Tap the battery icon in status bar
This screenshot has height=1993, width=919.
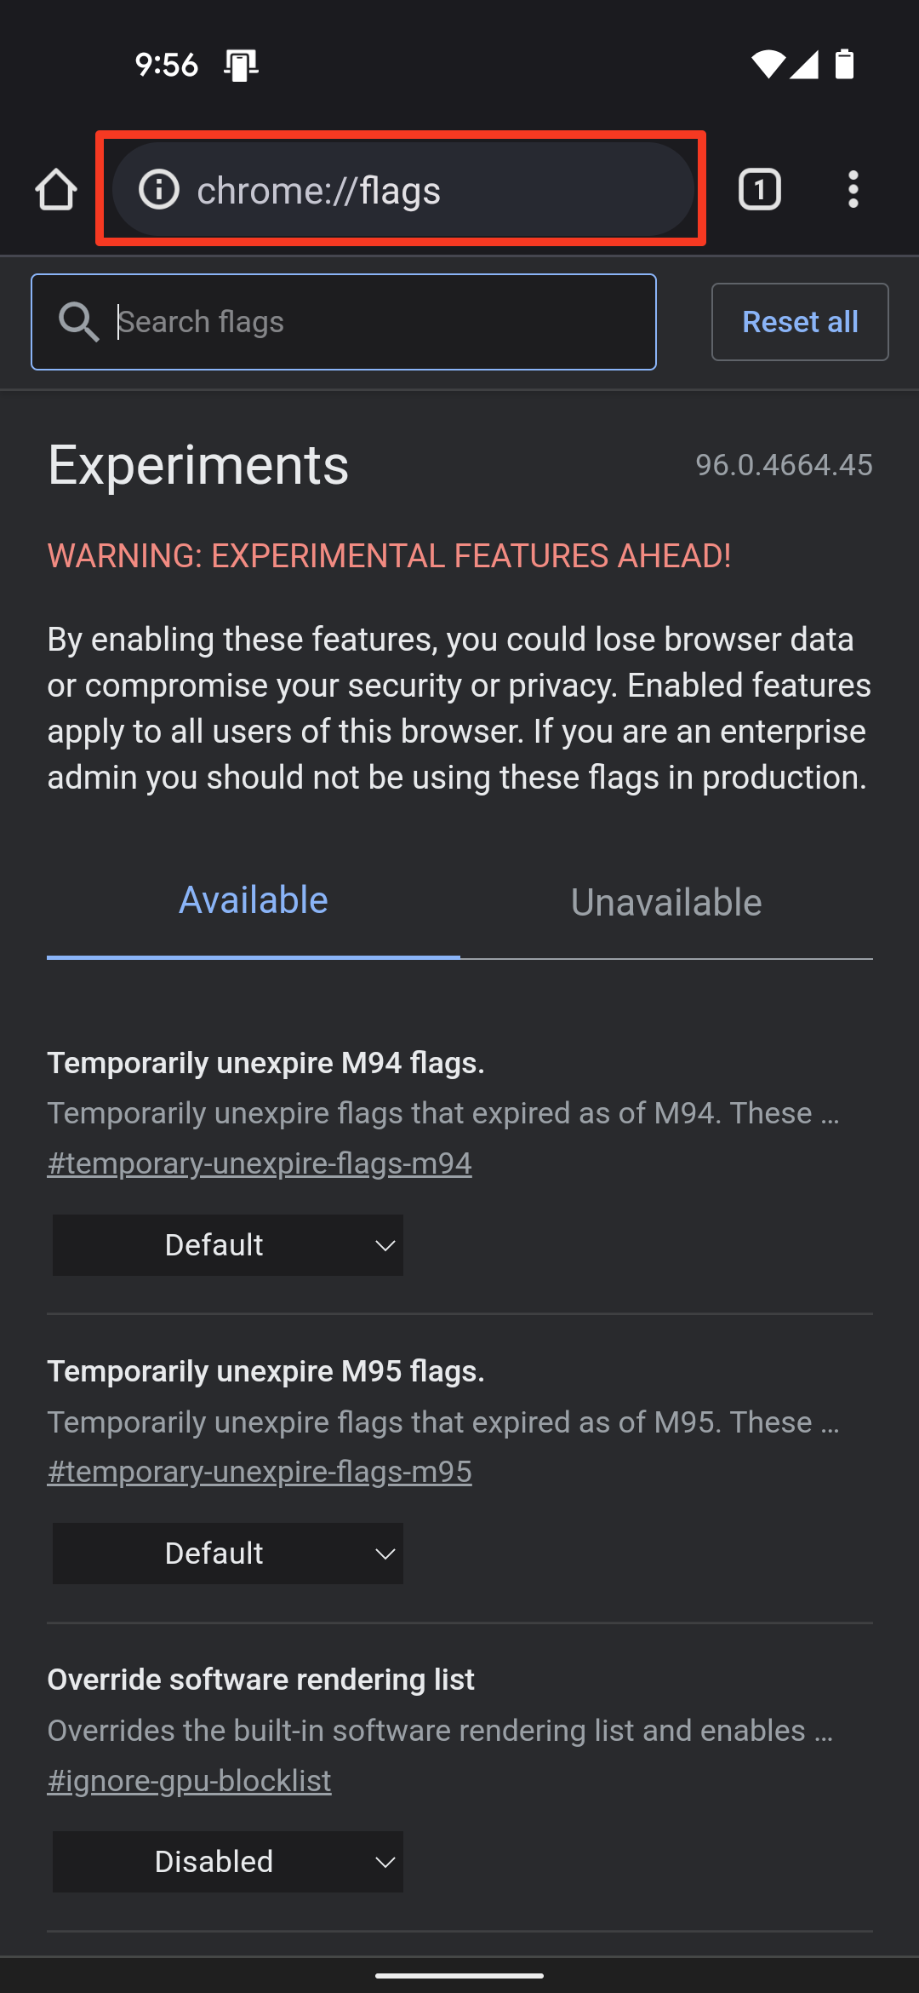(844, 64)
